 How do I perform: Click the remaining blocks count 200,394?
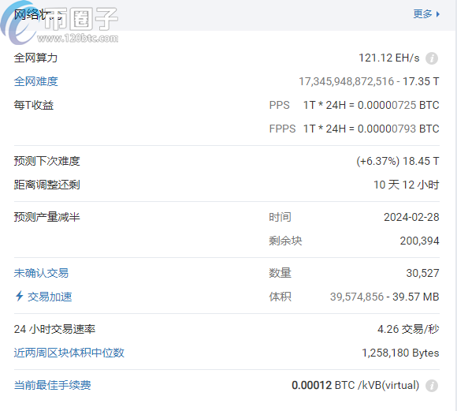click(419, 241)
